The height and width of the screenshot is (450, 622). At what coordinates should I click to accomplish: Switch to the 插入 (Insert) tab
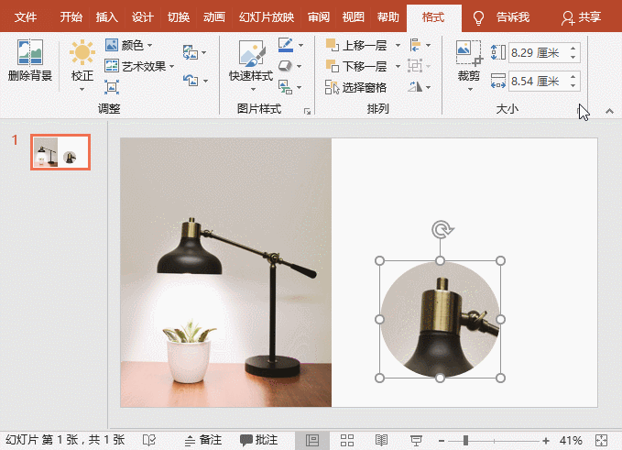[x=107, y=17]
